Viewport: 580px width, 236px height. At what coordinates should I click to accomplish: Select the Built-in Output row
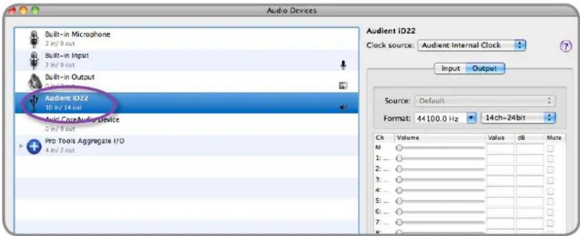[x=187, y=81]
